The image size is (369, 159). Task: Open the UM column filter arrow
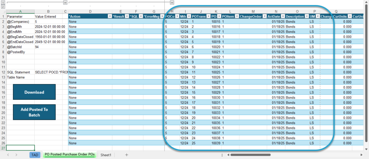pyautogui.click(x=318, y=17)
